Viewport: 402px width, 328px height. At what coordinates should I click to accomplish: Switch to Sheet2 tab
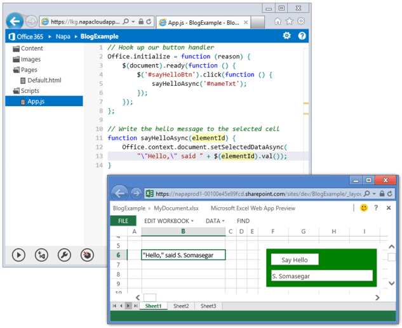tap(181, 306)
